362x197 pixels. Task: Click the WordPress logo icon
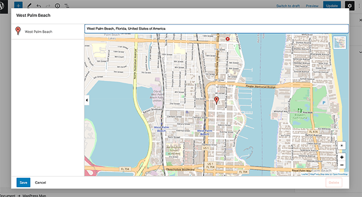pos(2,5)
